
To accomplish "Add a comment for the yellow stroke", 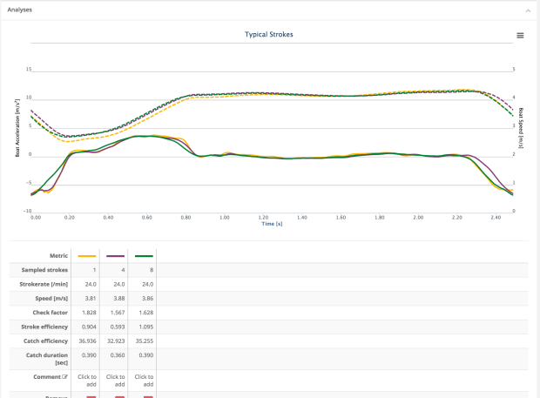I will (x=86, y=380).
